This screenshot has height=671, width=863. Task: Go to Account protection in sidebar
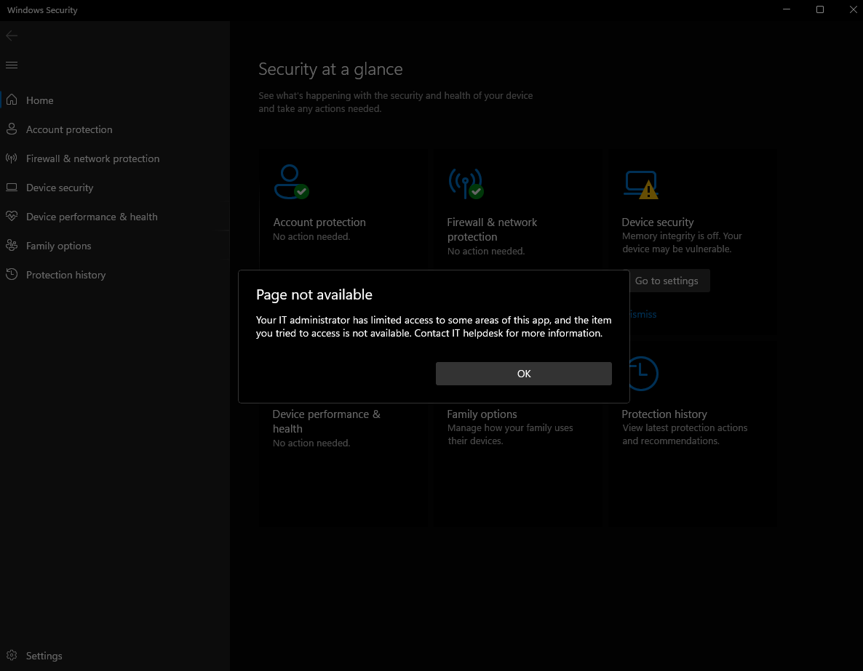pyautogui.click(x=69, y=129)
